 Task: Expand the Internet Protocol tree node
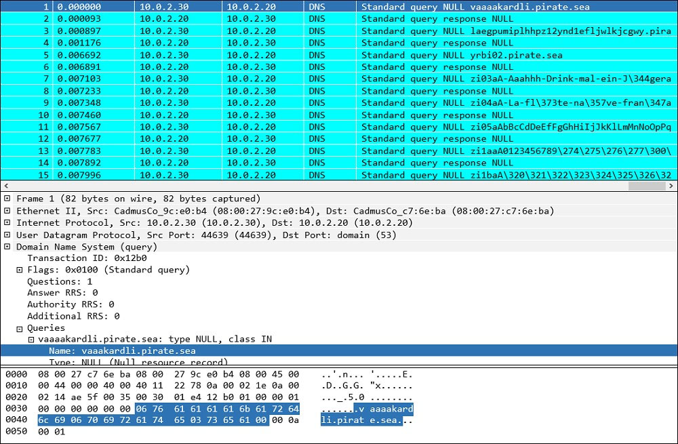(x=7, y=222)
